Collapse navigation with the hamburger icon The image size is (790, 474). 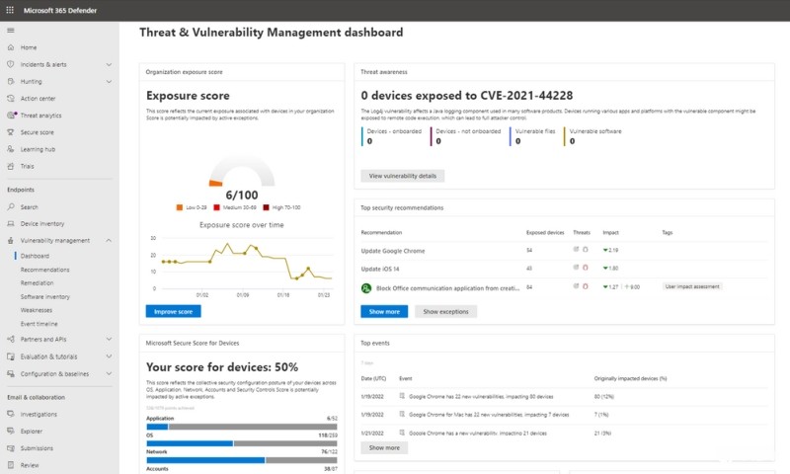click(x=11, y=31)
